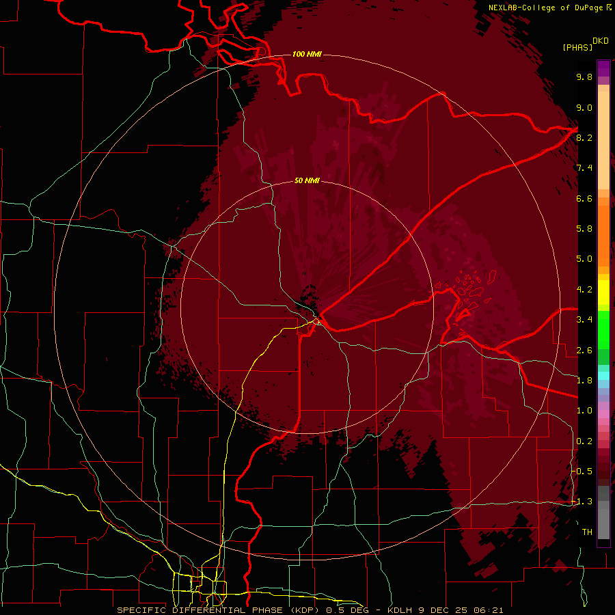Click the -1.3 value on the color scale
Viewport: 615px width, 615px height.
[582, 502]
